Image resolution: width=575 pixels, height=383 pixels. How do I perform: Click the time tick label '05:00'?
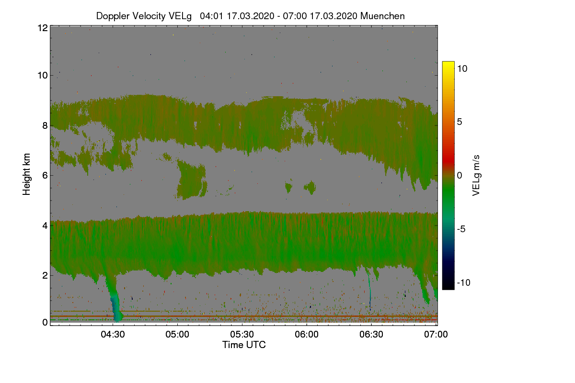177,335
